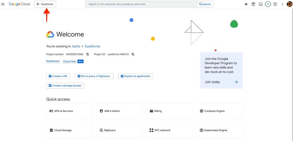Open the Kubernetes Engine card

coord(219,130)
